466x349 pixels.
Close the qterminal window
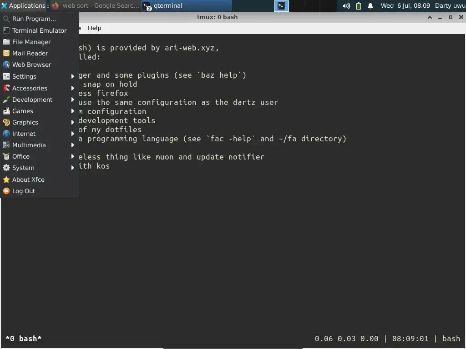point(461,17)
